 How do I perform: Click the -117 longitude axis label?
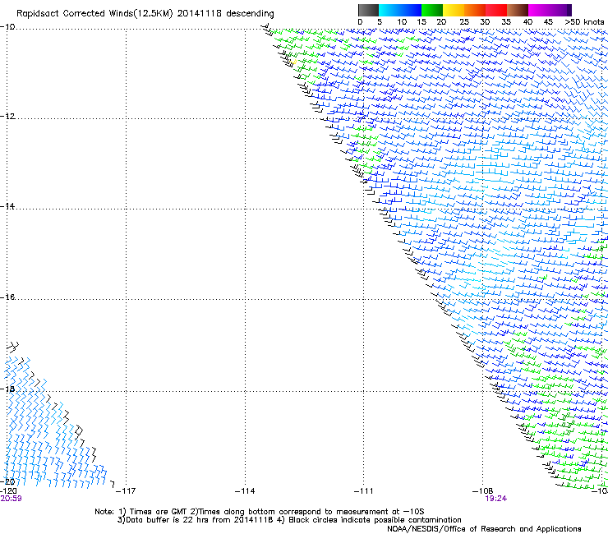tap(126, 491)
